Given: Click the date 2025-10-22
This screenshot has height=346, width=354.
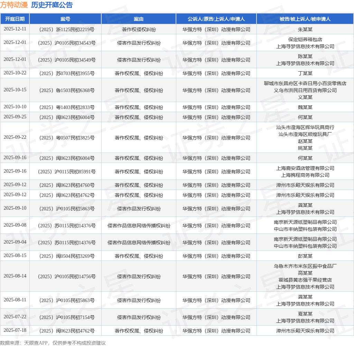Looking at the screenshot, I should pyautogui.click(x=15, y=73).
